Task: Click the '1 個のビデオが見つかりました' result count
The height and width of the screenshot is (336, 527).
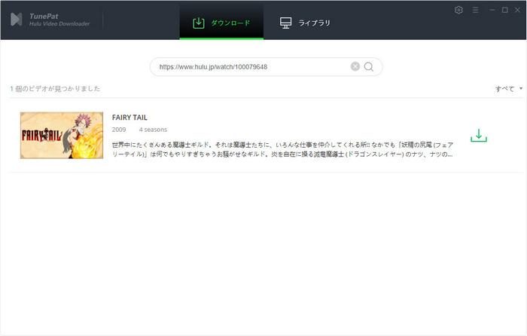Action: click(x=55, y=89)
